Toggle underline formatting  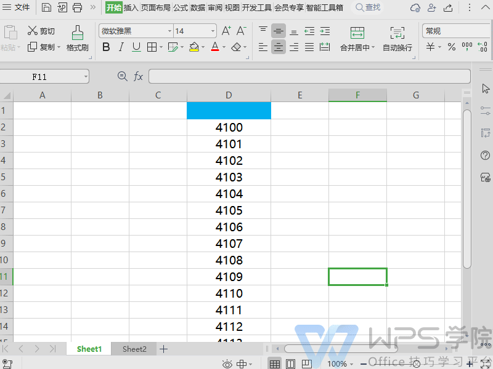[136, 47]
